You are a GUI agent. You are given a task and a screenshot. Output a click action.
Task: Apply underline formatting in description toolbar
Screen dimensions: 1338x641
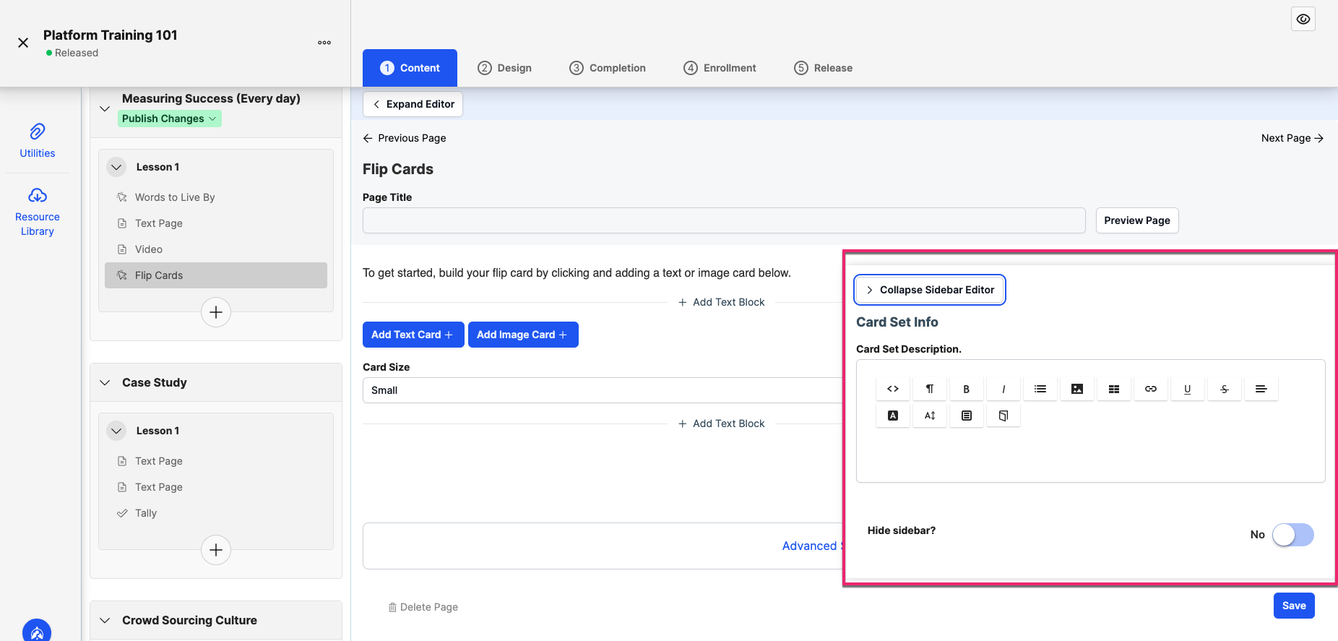click(1188, 389)
